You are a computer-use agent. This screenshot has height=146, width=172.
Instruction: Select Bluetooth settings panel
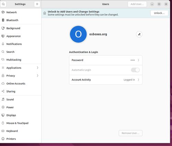(x=21, y=20)
